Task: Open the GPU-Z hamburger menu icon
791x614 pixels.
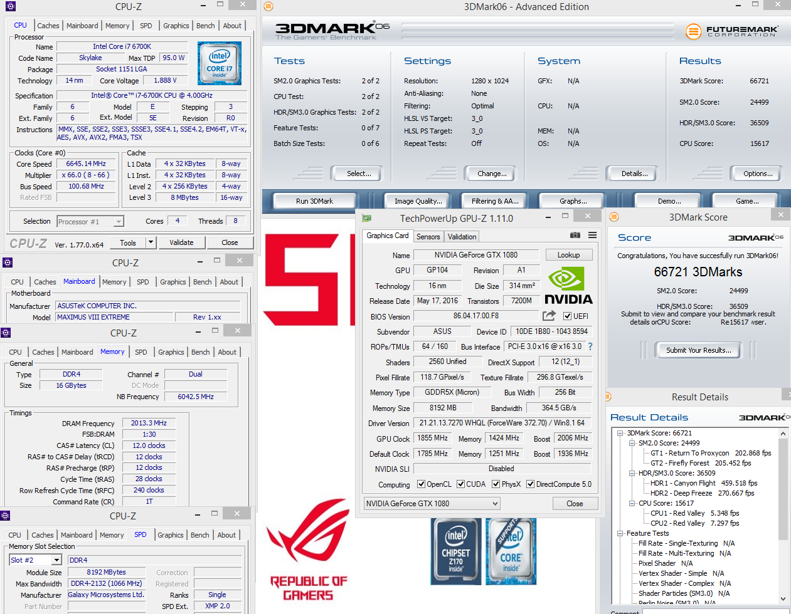Action: pos(592,236)
